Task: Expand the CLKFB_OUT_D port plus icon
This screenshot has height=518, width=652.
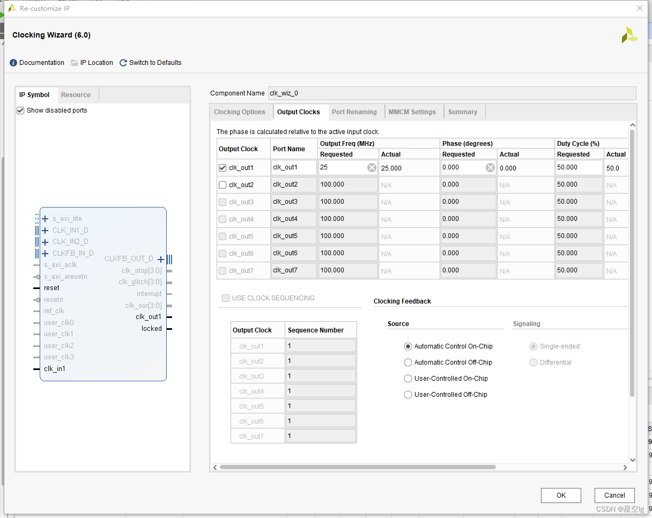Action: tap(161, 259)
